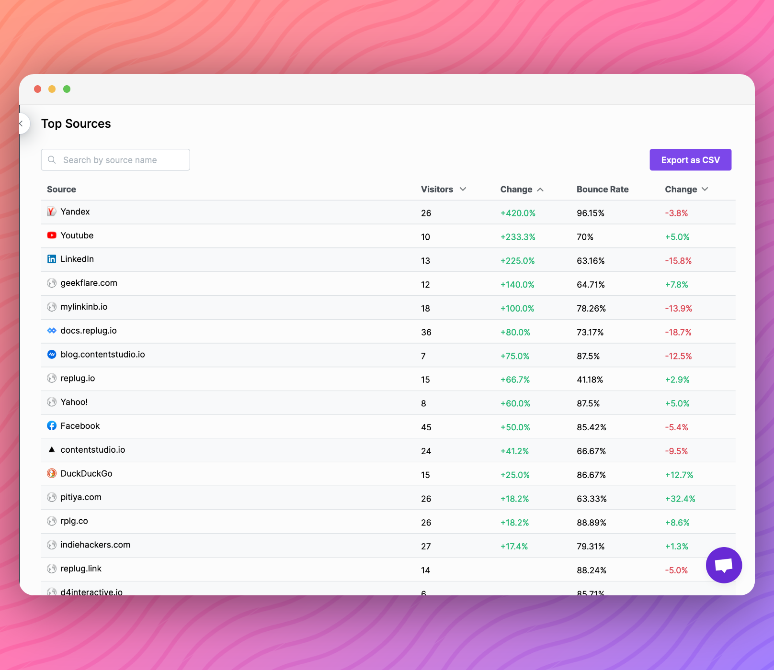Click docs.replug.io bounce rate 73.17%
The width and height of the screenshot is (774, 670).
[590, 332]
